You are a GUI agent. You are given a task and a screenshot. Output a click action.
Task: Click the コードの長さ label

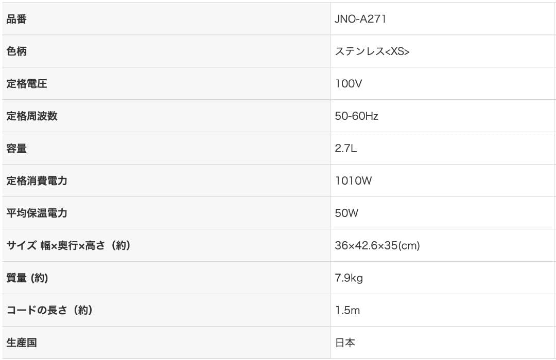[49, 311]
